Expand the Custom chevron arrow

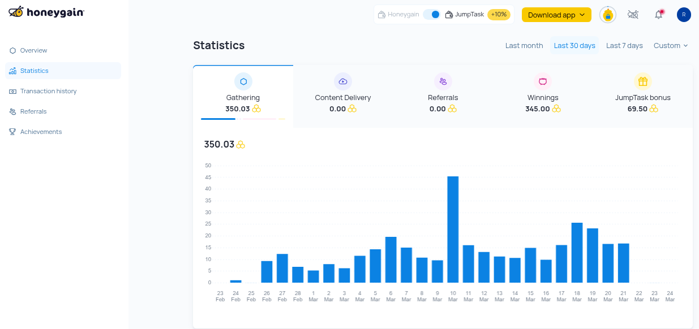click(684, 46)
